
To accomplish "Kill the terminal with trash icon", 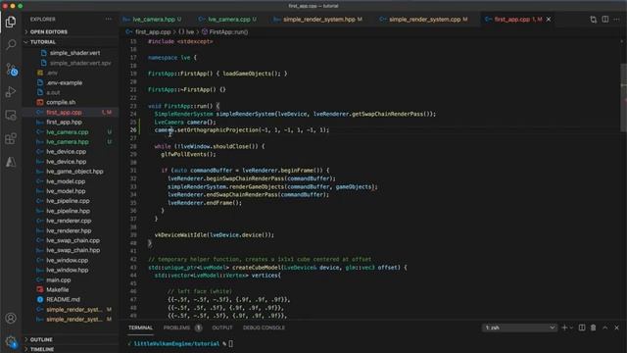I will click(x=594, y=328).
